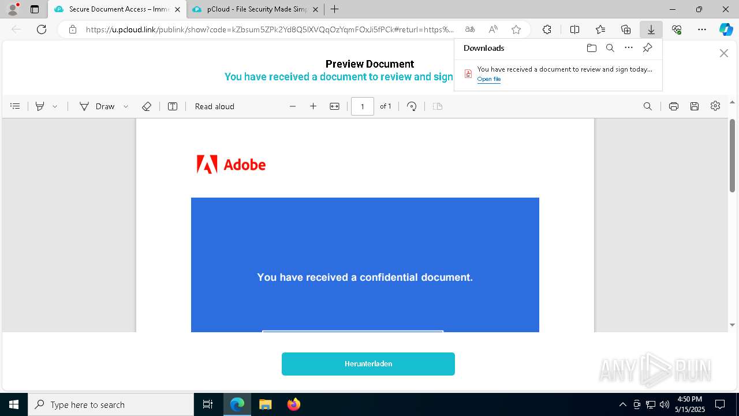Click the read aloud address-bar icon
The width and height of the screenshot is (739, 416).
click(x=493, y=29)
